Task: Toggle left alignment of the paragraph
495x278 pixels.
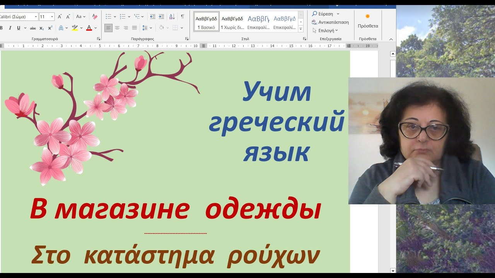Action: click(108, 28)
